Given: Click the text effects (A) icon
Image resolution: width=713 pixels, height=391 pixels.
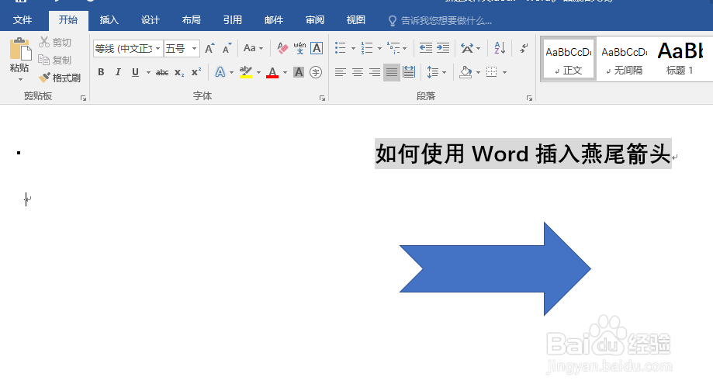Looking at the screenshot, I should (x=220, y=72).
